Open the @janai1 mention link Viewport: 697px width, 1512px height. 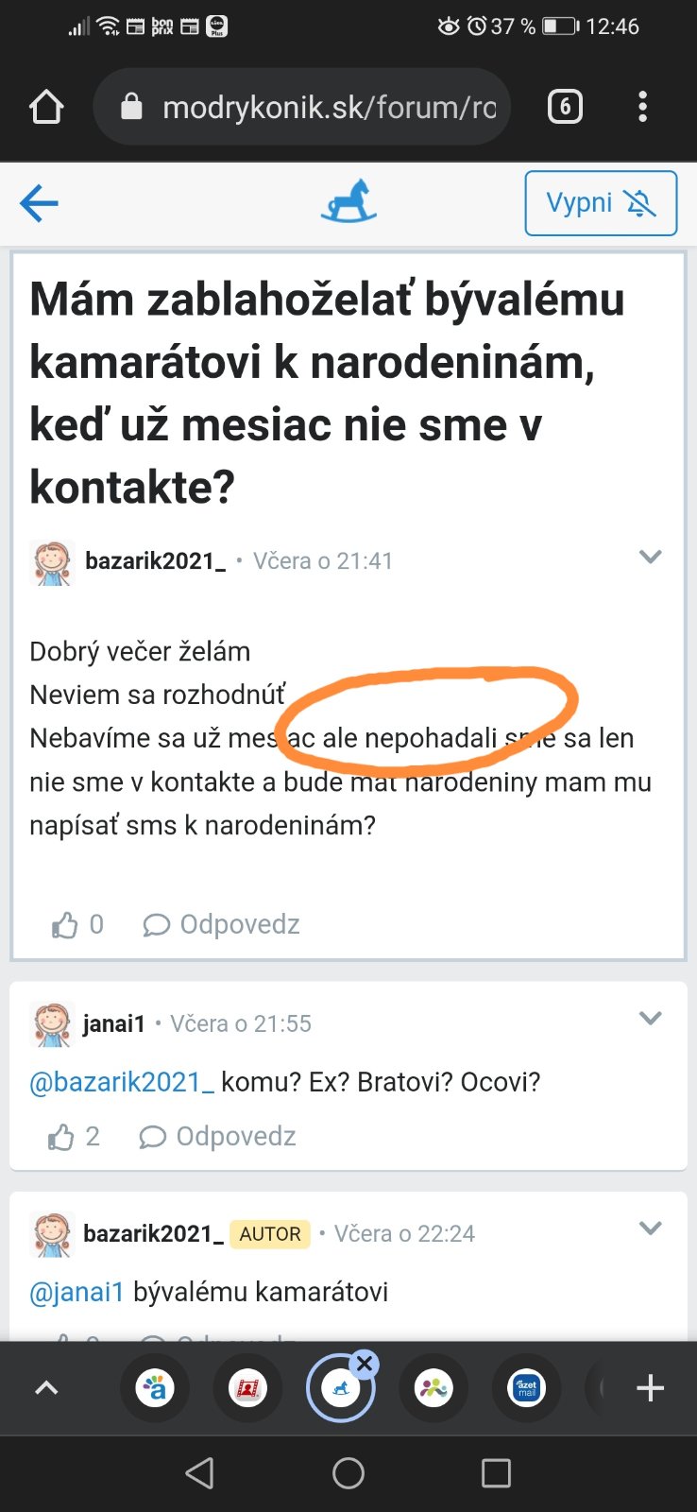click(77, 1292)
